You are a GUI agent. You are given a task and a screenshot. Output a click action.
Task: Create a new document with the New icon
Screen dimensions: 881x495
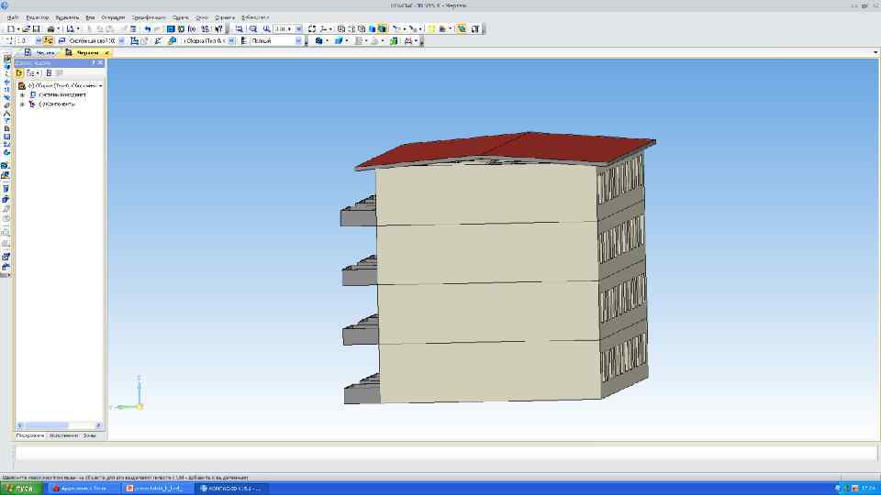pos(10,28)
